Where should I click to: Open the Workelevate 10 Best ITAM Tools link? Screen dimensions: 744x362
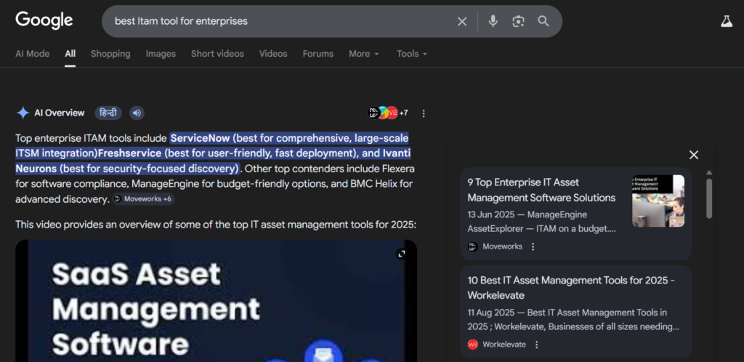point(571,288)
